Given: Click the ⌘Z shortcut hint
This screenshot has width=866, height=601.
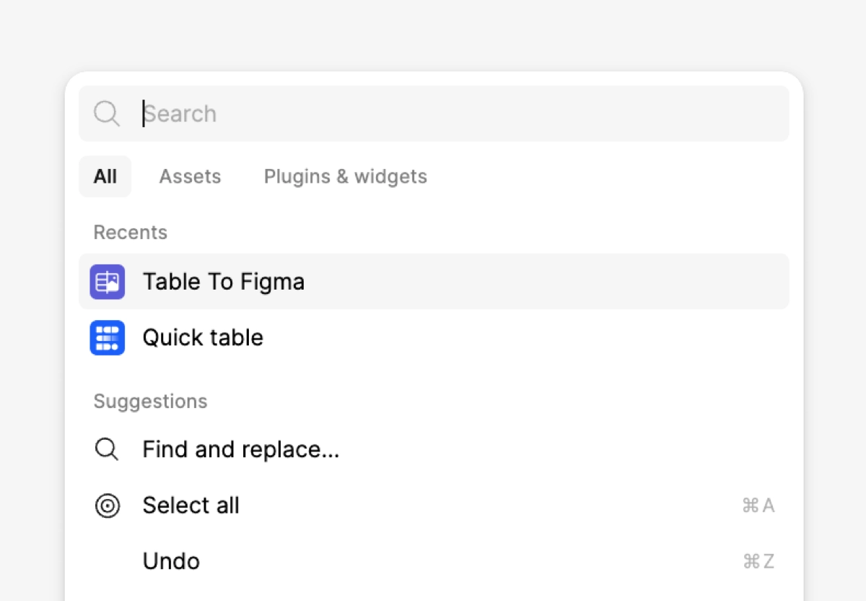Looking at the screenshot, I should point(758,561).
